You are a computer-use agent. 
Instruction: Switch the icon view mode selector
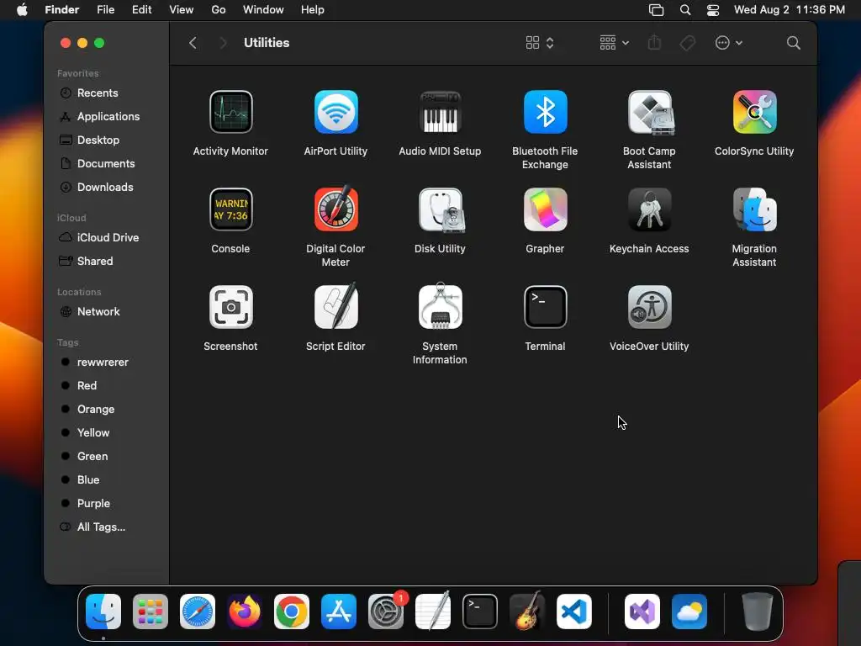pyautogui.click(x=539, y=43)
